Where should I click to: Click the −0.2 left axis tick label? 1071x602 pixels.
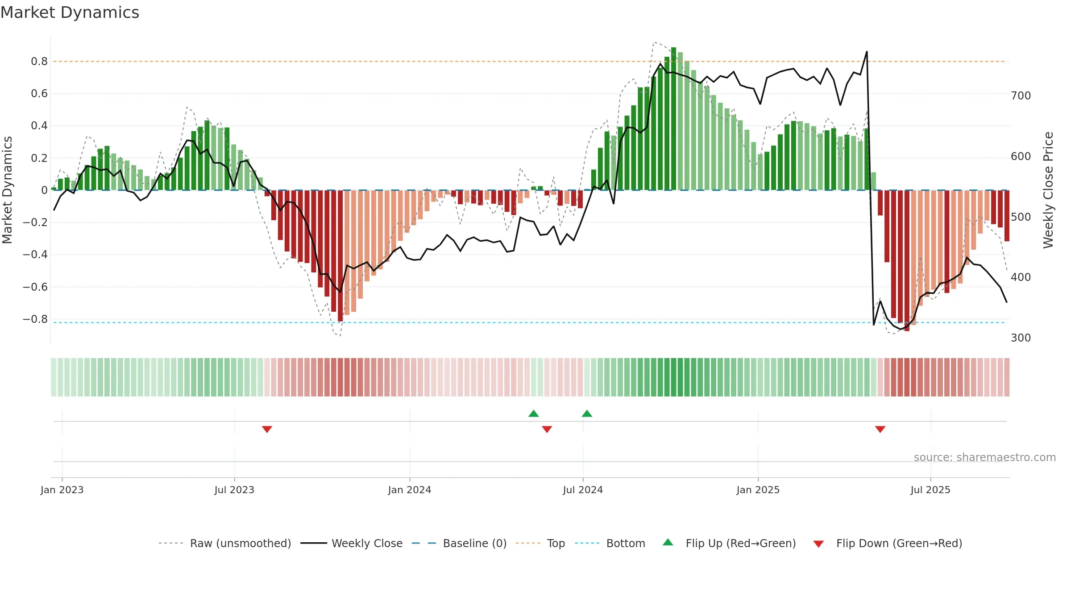tap(35, 223)
